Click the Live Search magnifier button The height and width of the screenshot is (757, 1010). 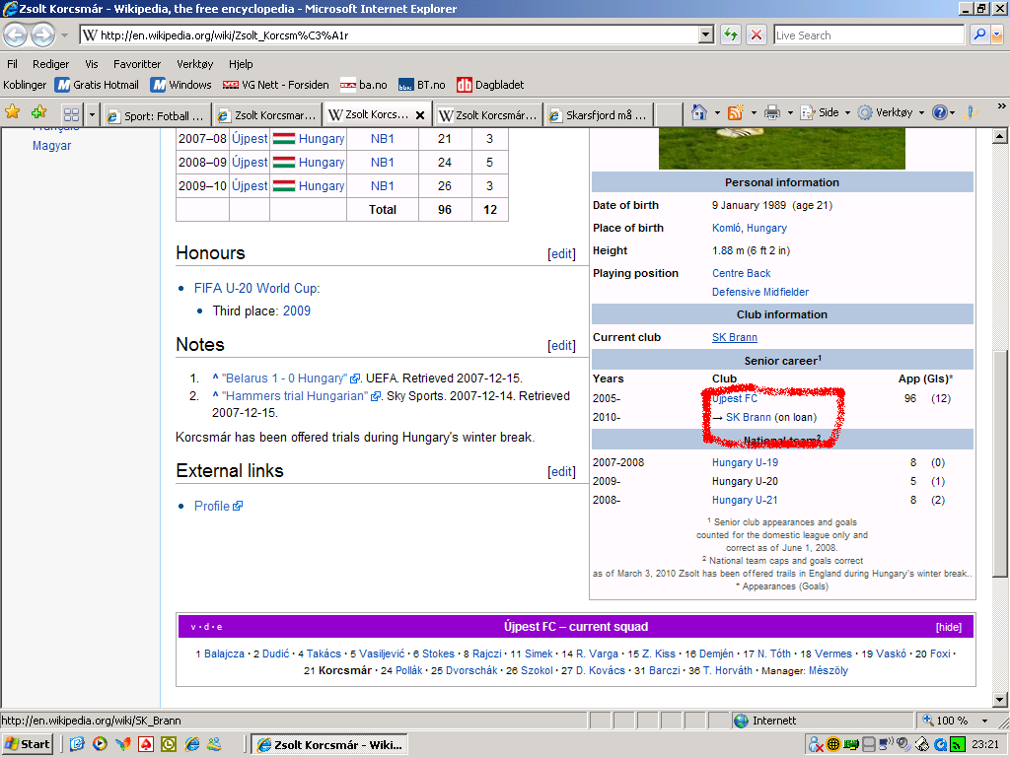pos(979,34)
